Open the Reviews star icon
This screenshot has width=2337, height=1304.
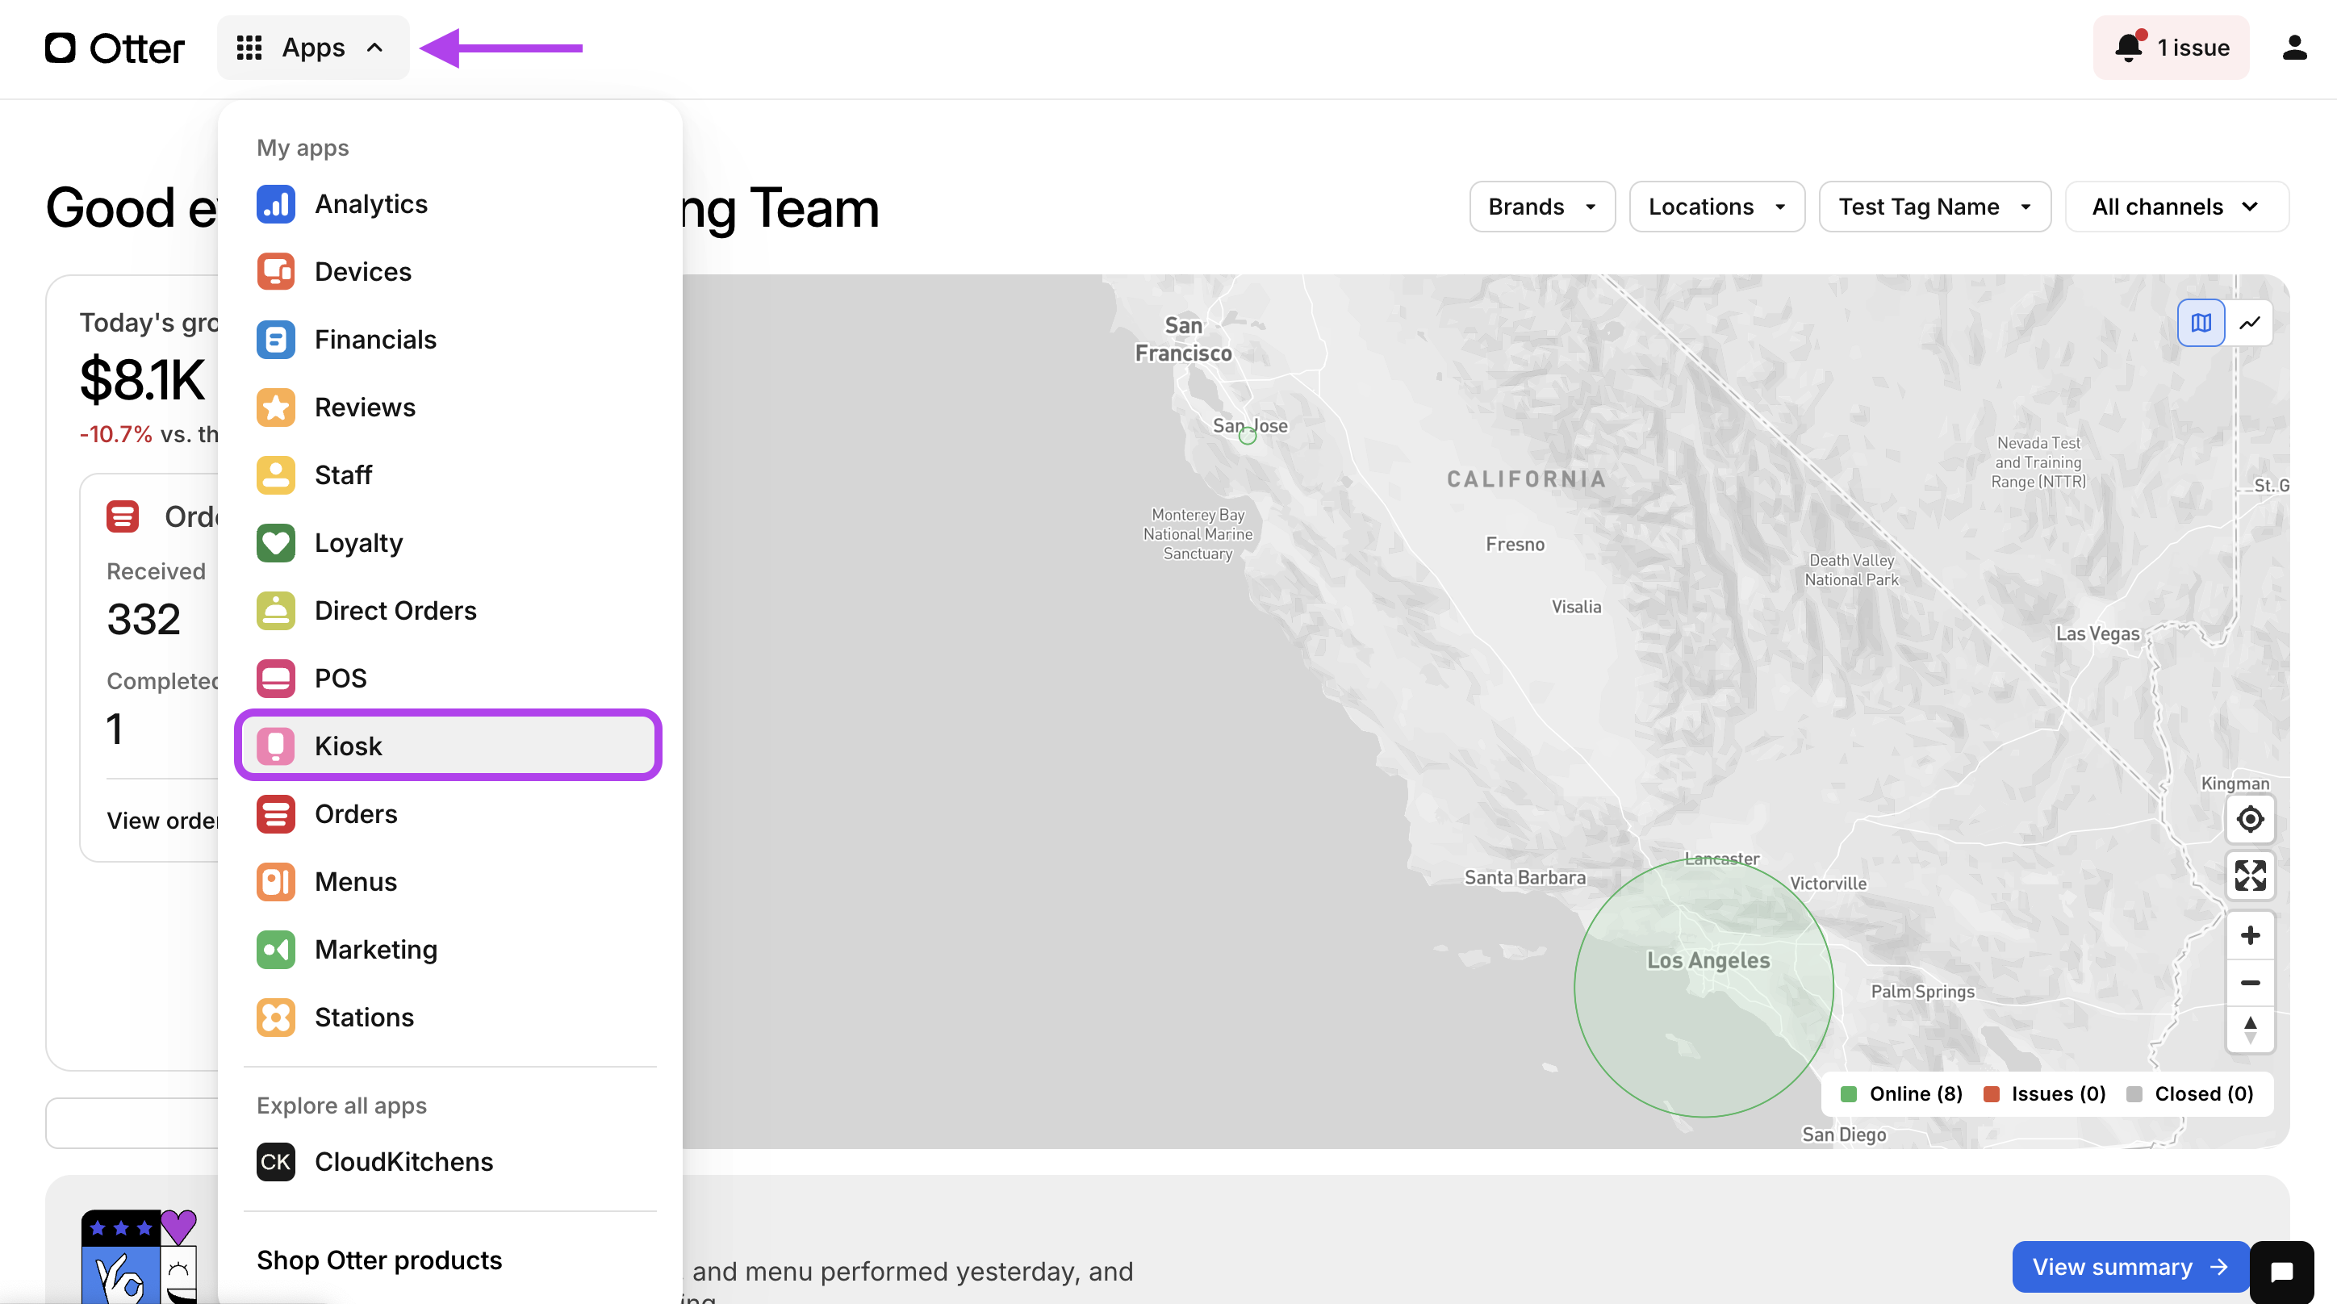276,407
